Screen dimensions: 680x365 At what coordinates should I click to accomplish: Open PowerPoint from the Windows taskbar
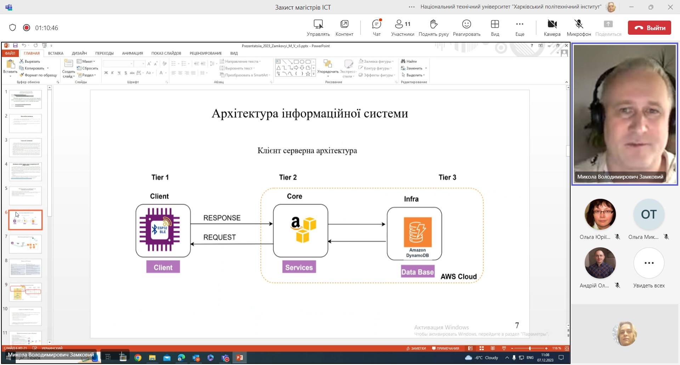(x=240, y=358)
